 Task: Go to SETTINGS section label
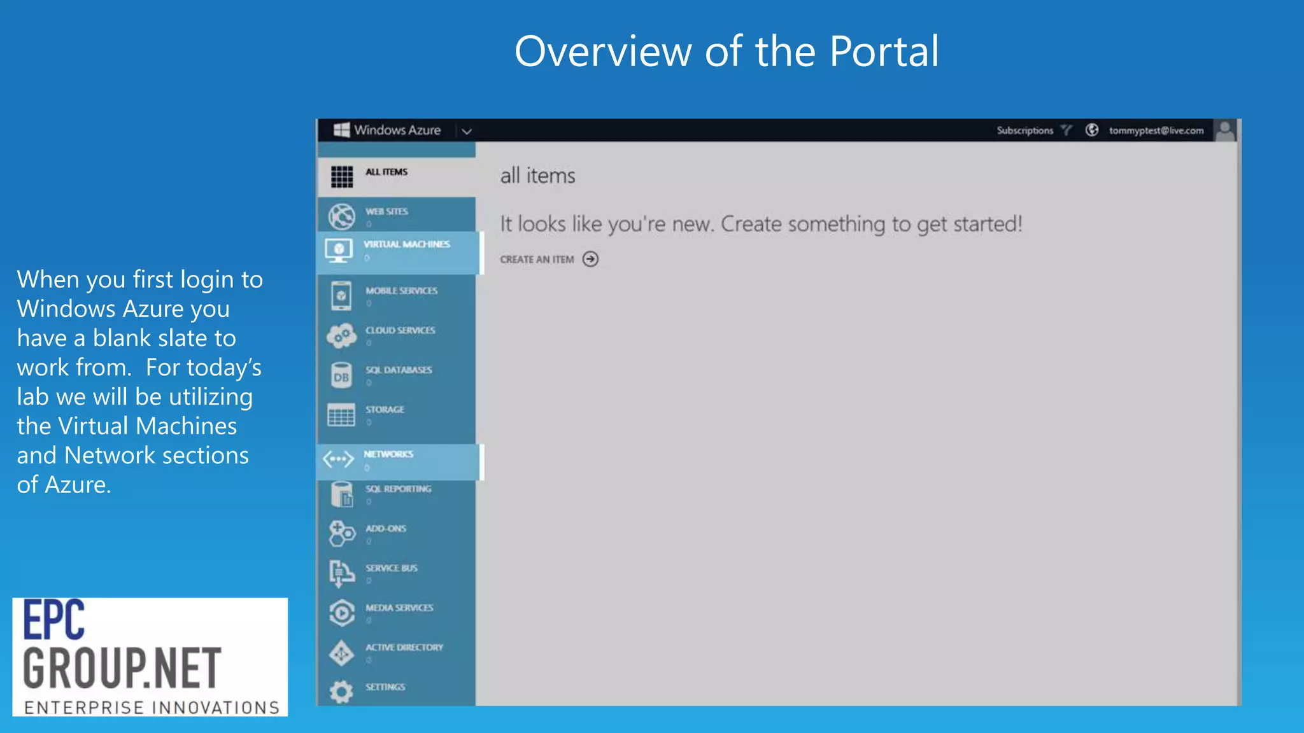(x=385, y=687)
